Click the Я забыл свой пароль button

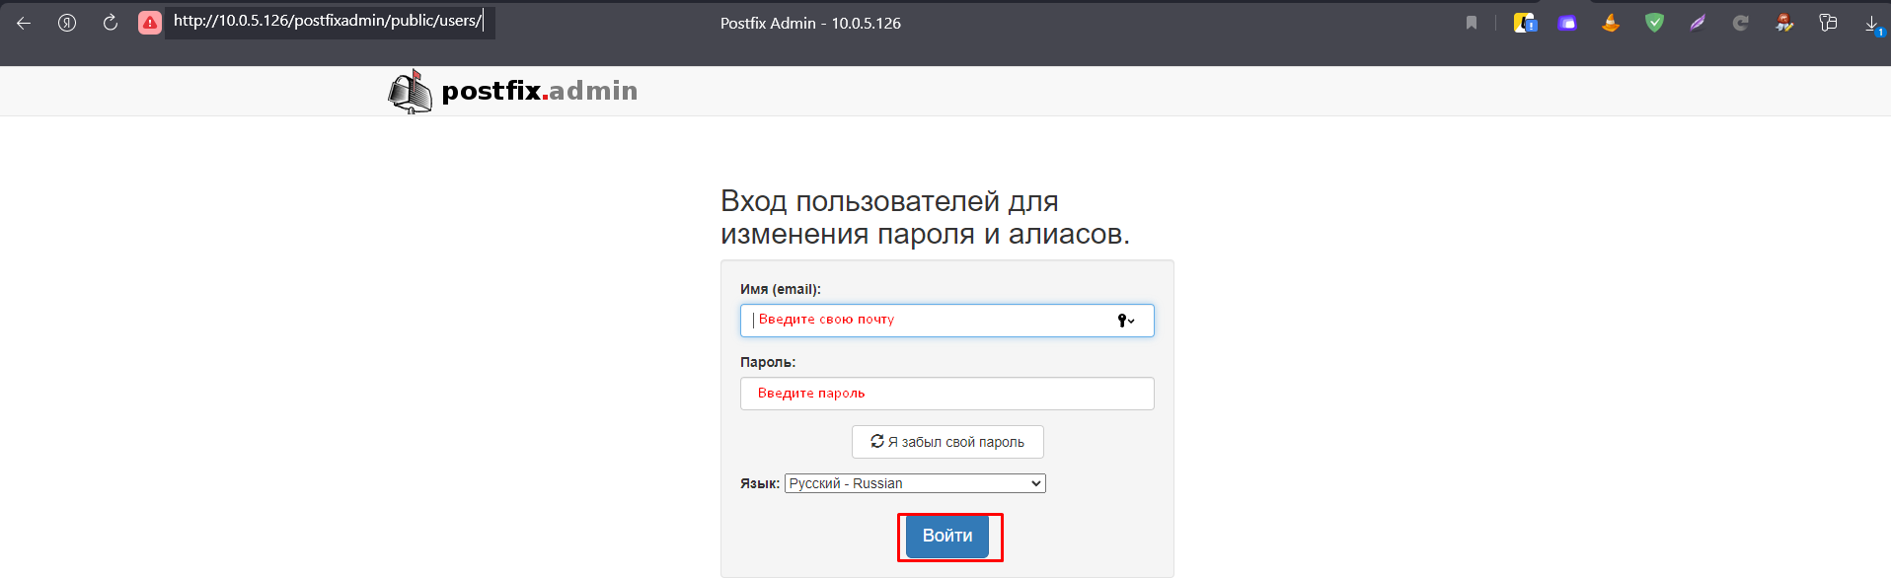pyautogui.click(x=947, y=442)
